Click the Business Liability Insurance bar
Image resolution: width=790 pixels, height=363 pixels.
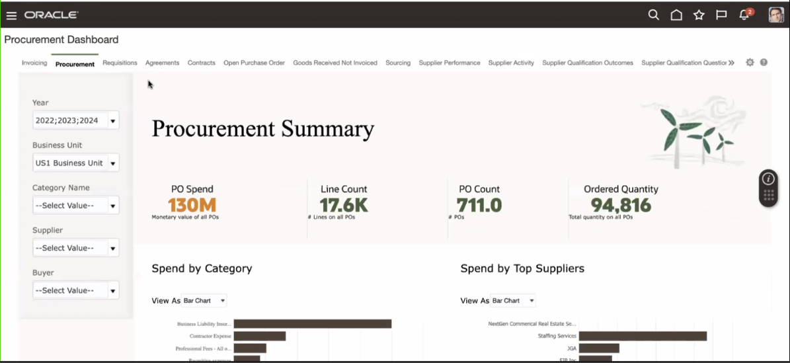(313, 324)
